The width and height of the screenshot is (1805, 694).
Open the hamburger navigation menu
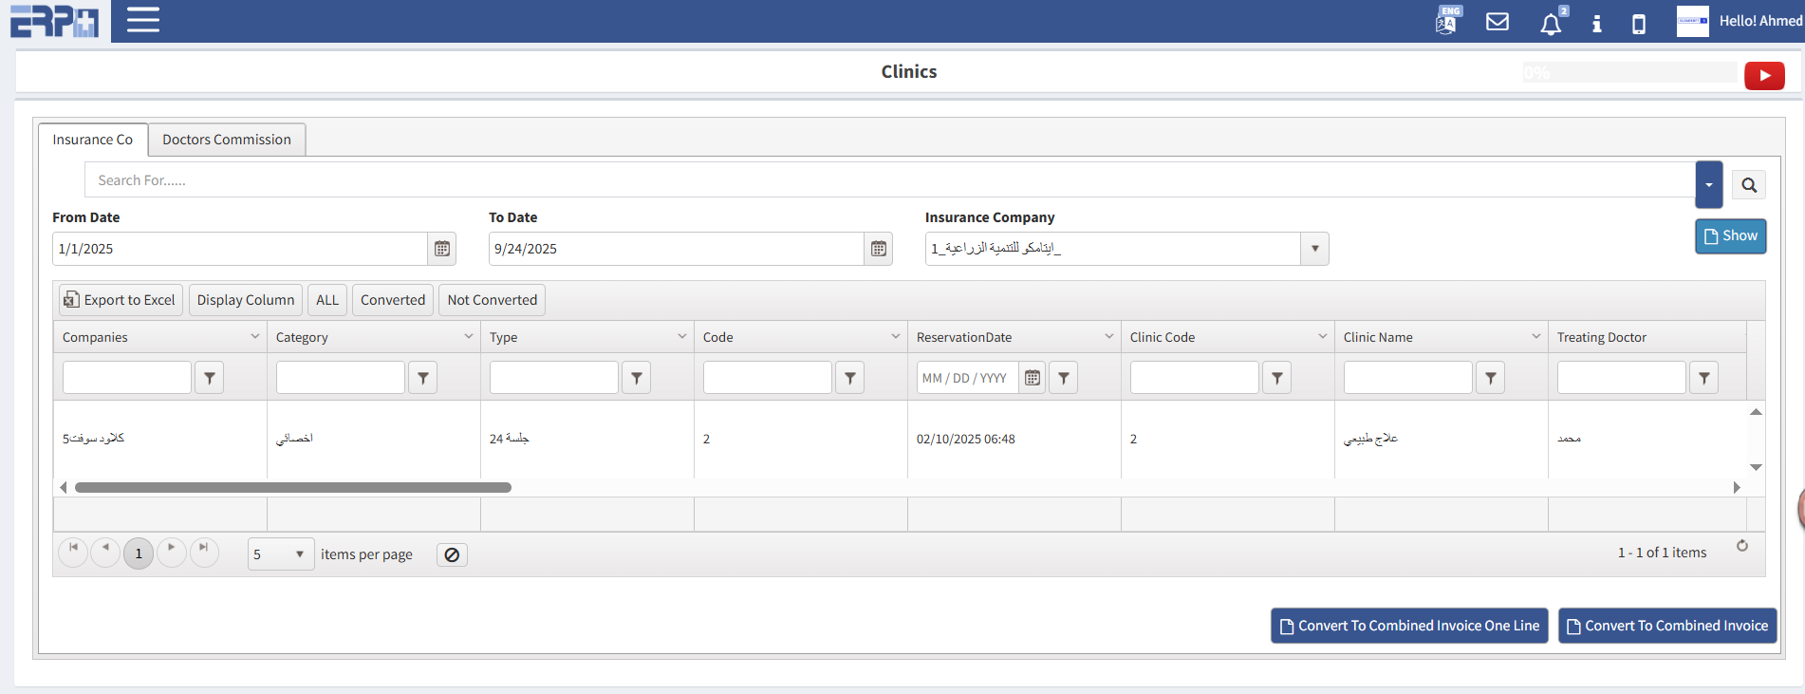tap(142, 20)
